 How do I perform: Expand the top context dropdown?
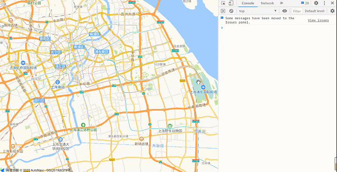point(258,11)
